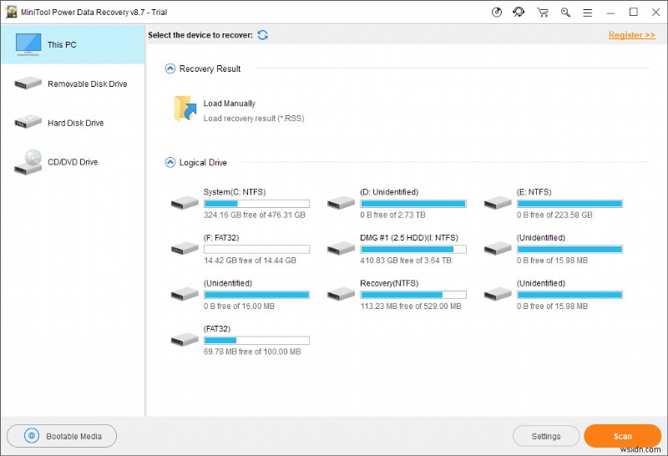Click the DMG #1 usage bar
The width and height of the screenshot is (668, 456).
coord(413,250)
